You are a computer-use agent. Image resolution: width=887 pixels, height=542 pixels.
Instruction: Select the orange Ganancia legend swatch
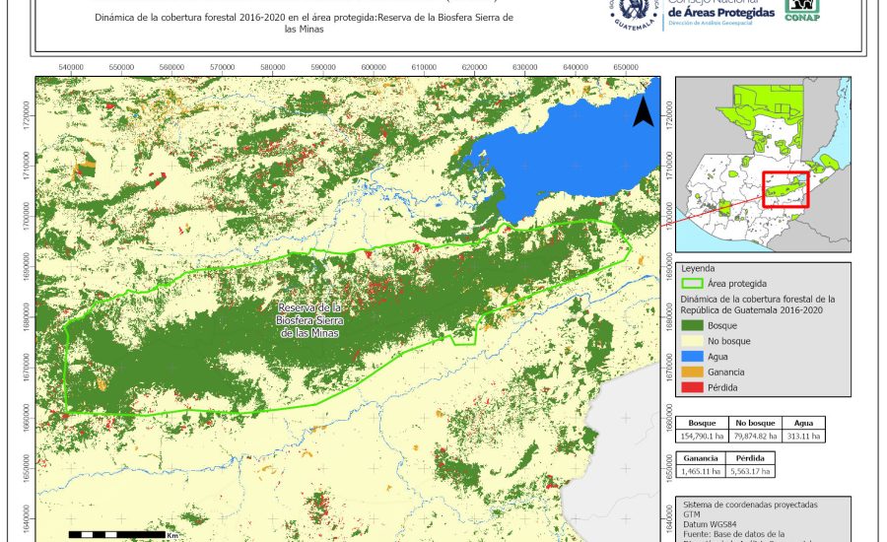692,372
